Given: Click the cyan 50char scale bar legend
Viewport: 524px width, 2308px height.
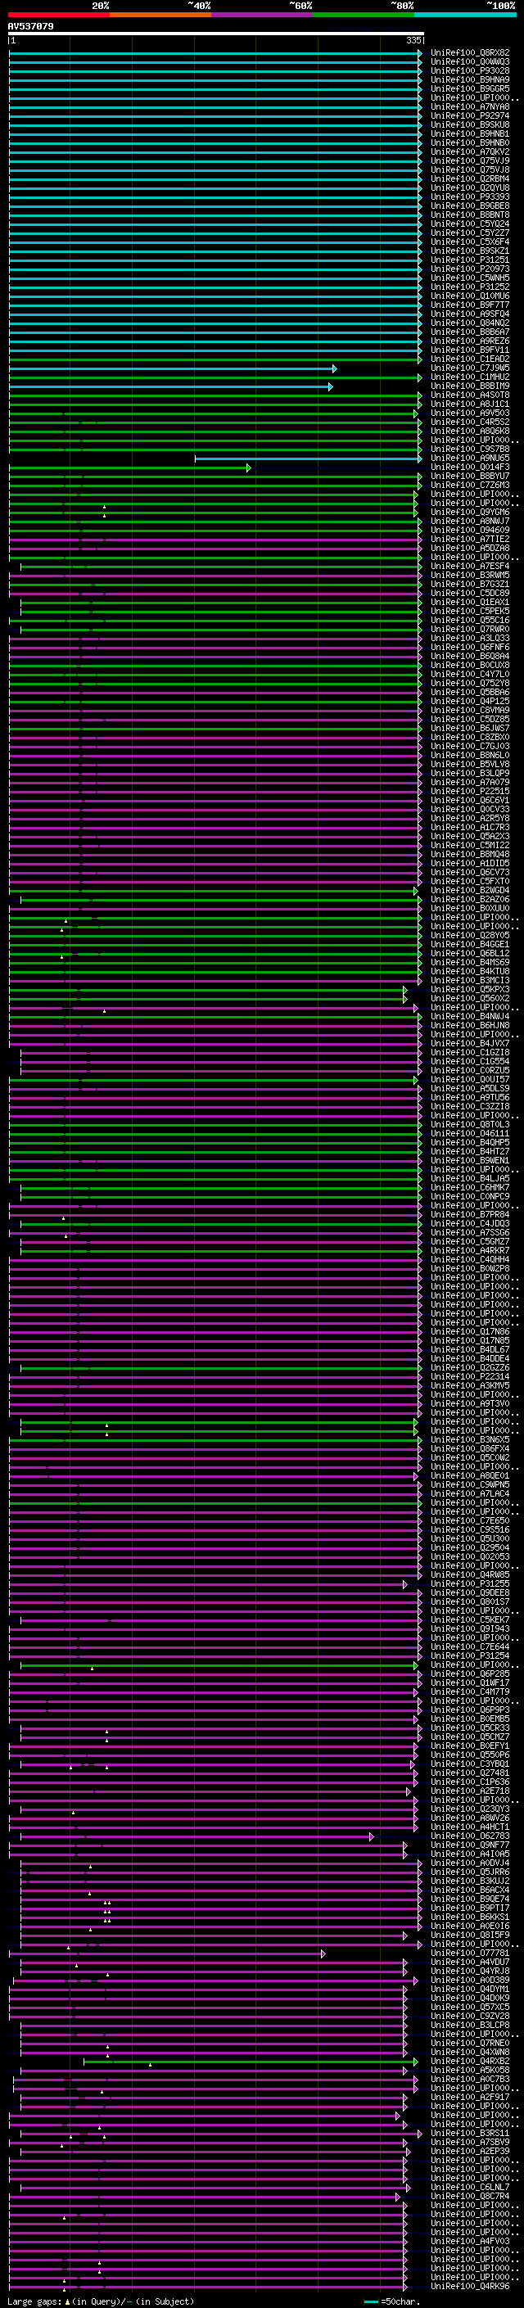Looking at the screenshot, I should (372, 2301).
